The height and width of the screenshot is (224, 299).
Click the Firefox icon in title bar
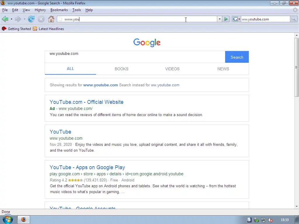(3, 3)
